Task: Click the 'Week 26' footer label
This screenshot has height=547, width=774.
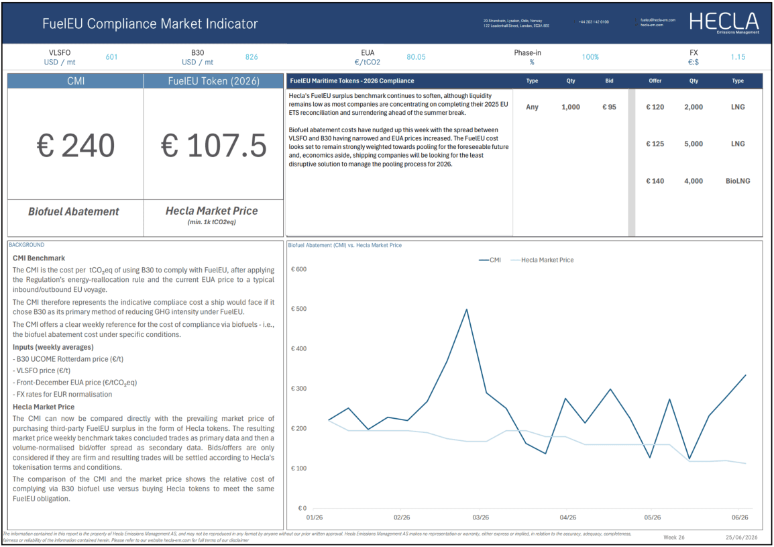Action: [674, 537]
